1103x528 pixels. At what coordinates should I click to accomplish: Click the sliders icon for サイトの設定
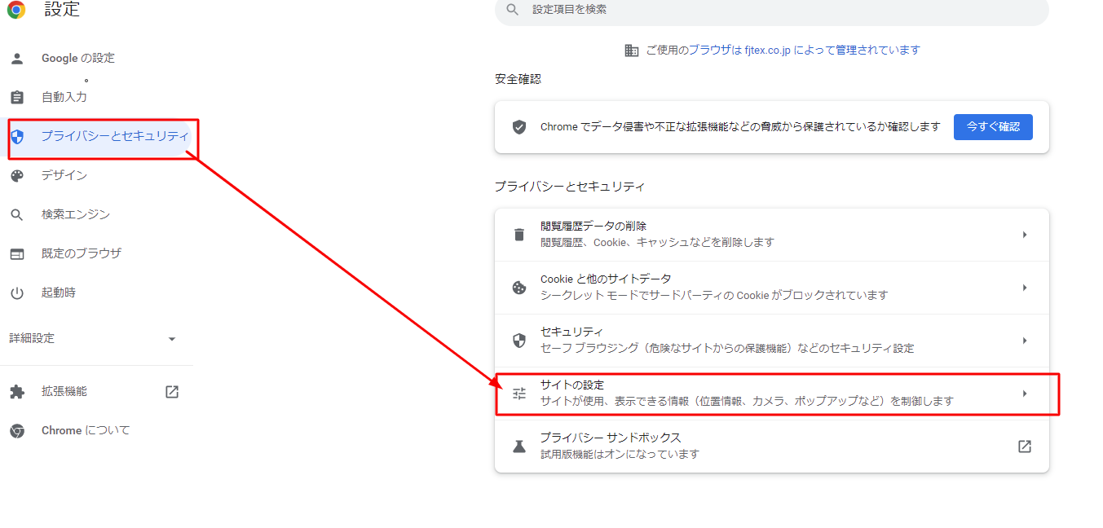point(518,394)
